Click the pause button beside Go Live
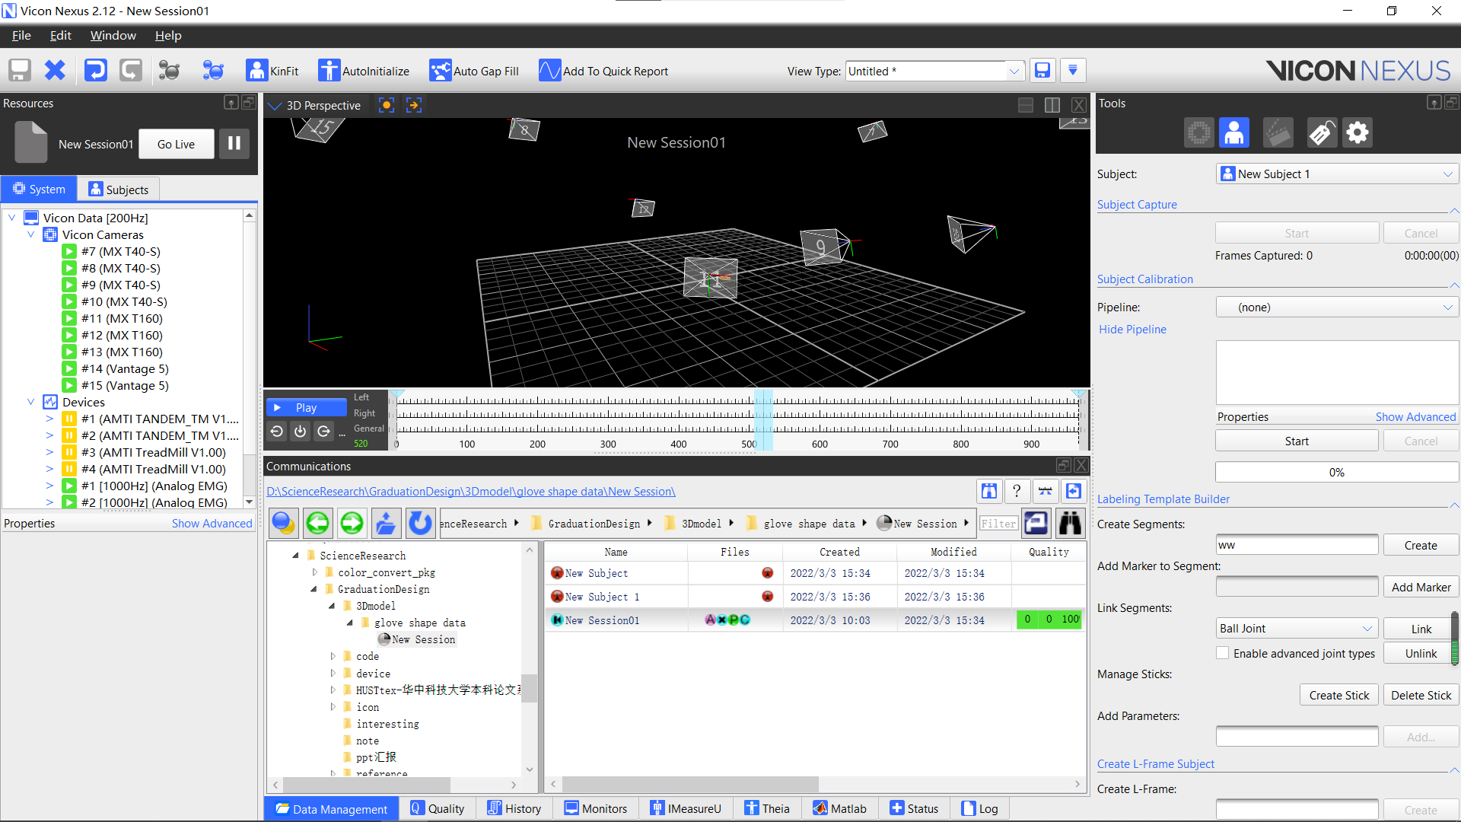The width and height of the screenshot is (1461, 822). click(234, 143)
